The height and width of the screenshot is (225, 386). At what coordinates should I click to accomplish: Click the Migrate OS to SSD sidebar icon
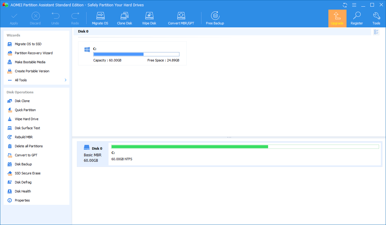click(x=9, y=44)
